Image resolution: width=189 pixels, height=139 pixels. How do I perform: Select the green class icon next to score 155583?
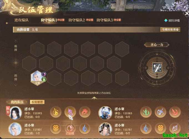click(146, 112)
